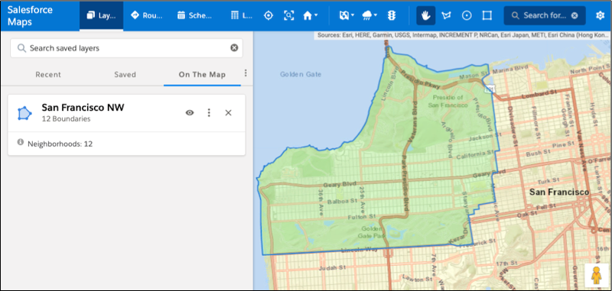The image size is (612, 291).
Task: Click the Search saved layers field
Action: [x=126, y=48]
